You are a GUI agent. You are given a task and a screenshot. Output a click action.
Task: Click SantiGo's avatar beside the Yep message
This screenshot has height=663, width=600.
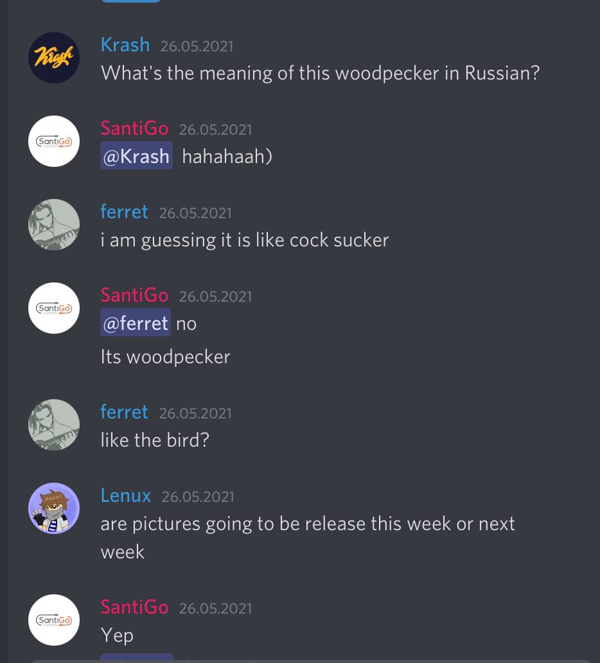54,620
